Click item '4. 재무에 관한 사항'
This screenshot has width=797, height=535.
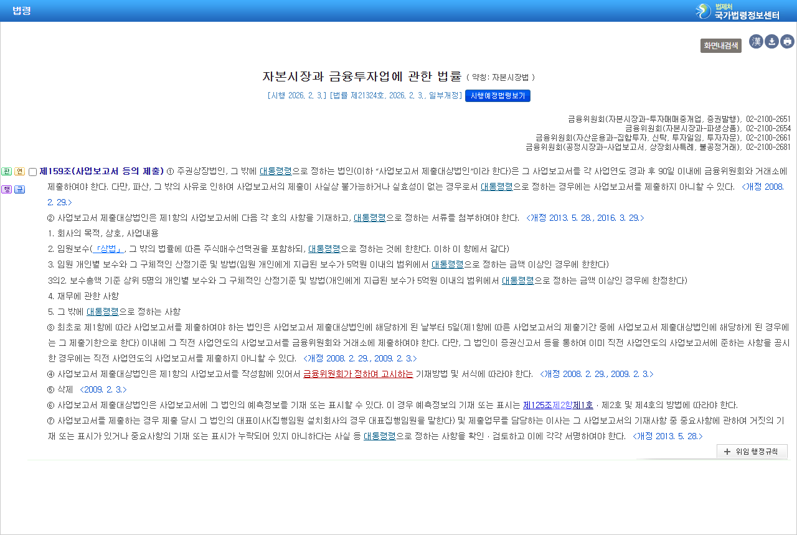pos(83,295)
